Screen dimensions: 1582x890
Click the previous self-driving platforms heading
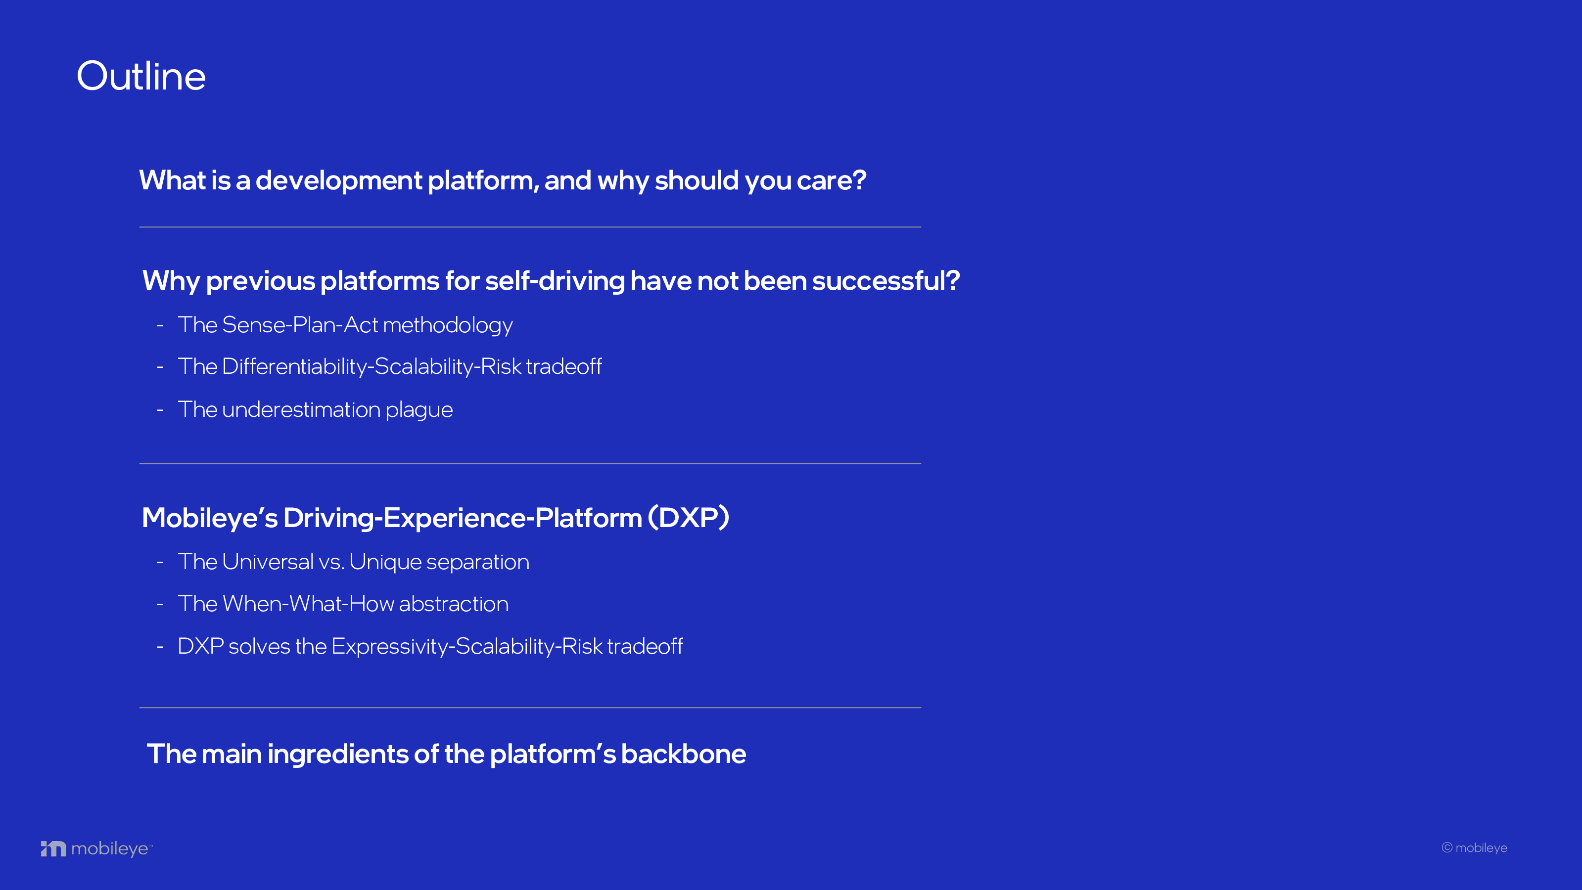551,280
